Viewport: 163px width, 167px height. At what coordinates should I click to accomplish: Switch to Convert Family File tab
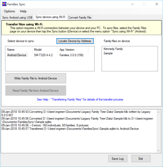[x=80, y=17]
